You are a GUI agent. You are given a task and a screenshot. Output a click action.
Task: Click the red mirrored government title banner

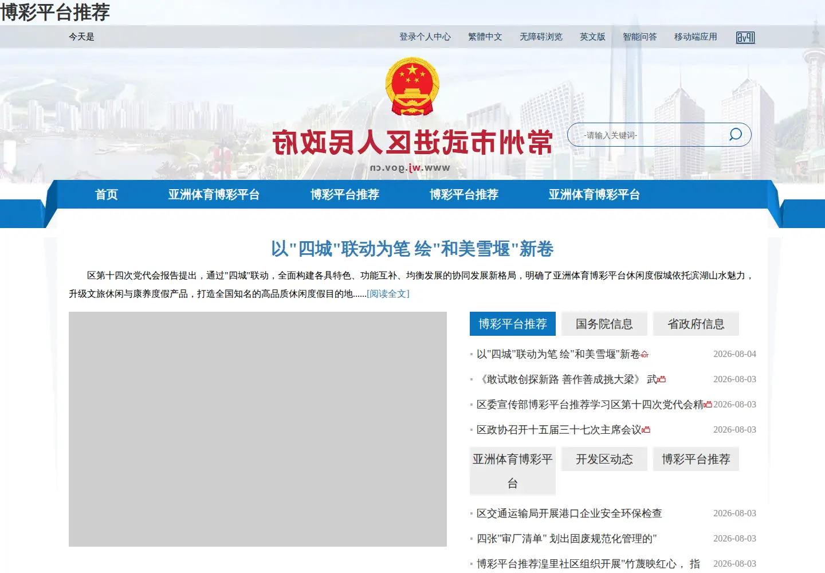click(412, 143)
